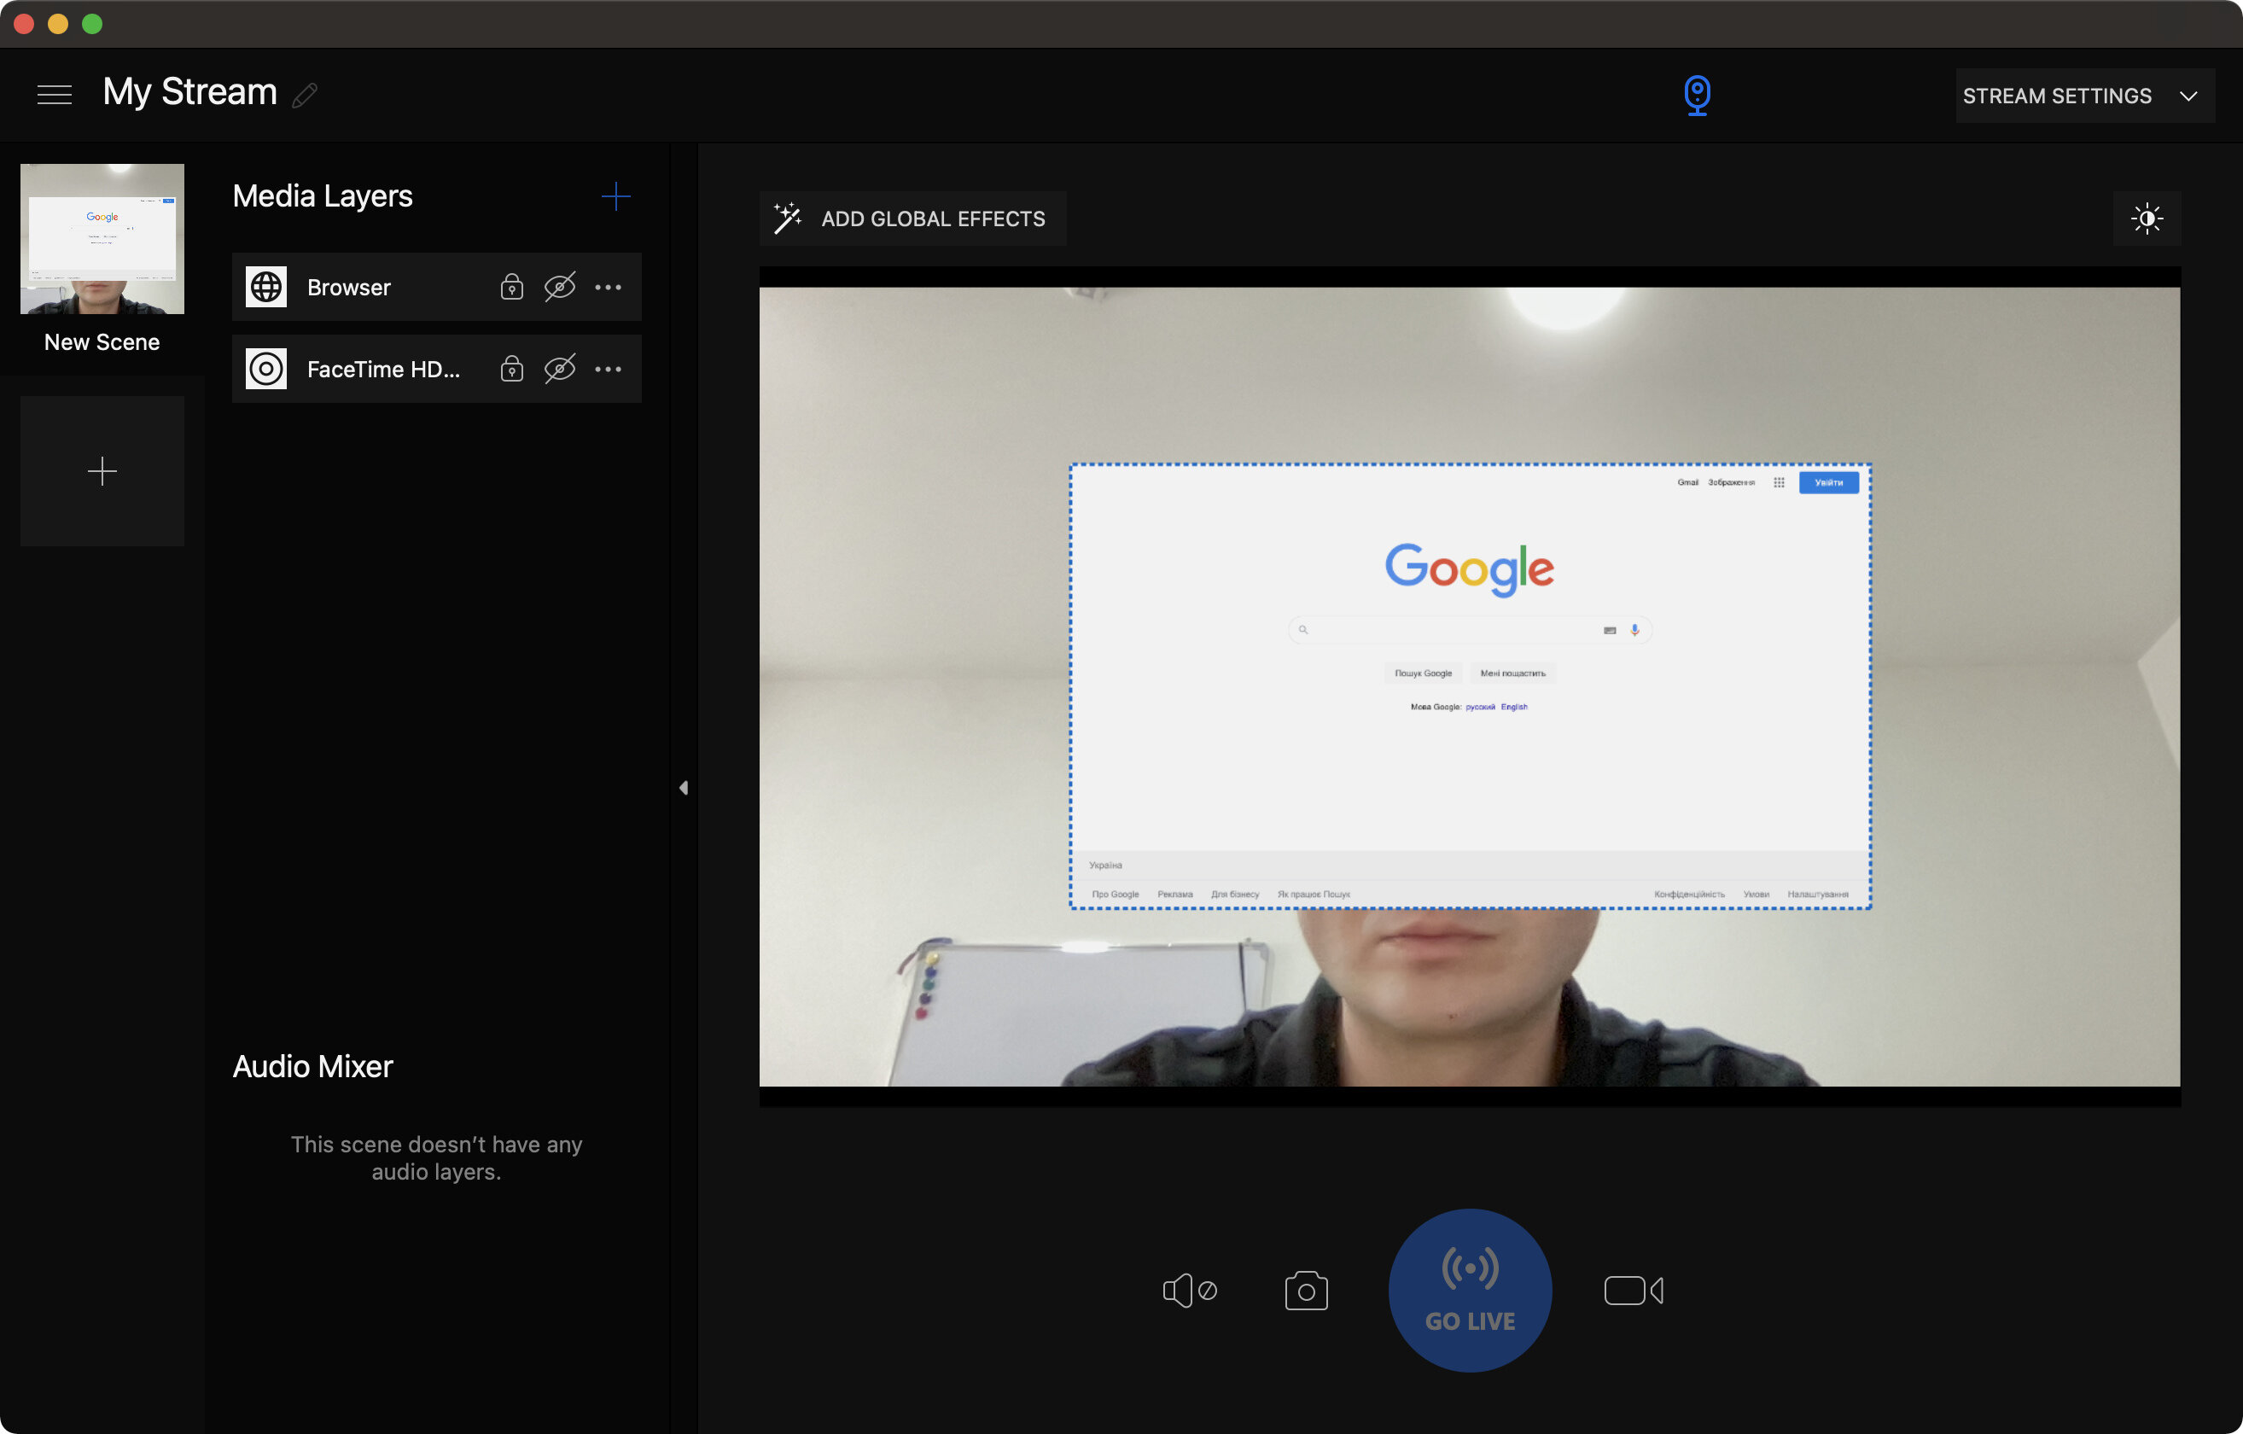This screenshot has width=2243, height=1434.
Task: Click the video camera toggle icon
Action: pyautogui.click(x=1634, y=1290)
